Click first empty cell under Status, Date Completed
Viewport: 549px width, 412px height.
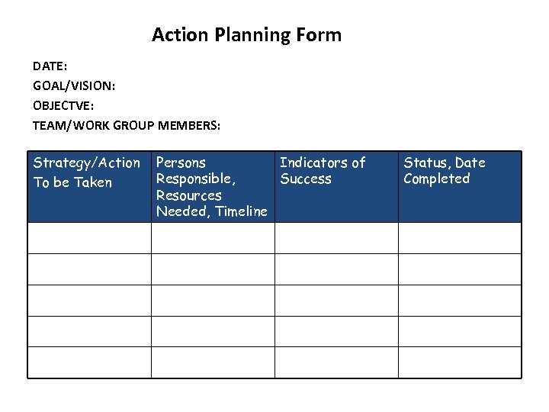[x=460, y=238]
